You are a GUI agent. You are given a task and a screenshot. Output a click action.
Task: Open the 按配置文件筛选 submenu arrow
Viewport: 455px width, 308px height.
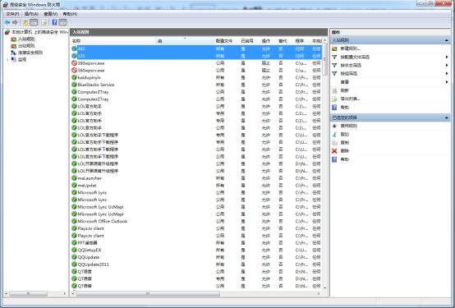click(447, 57)
